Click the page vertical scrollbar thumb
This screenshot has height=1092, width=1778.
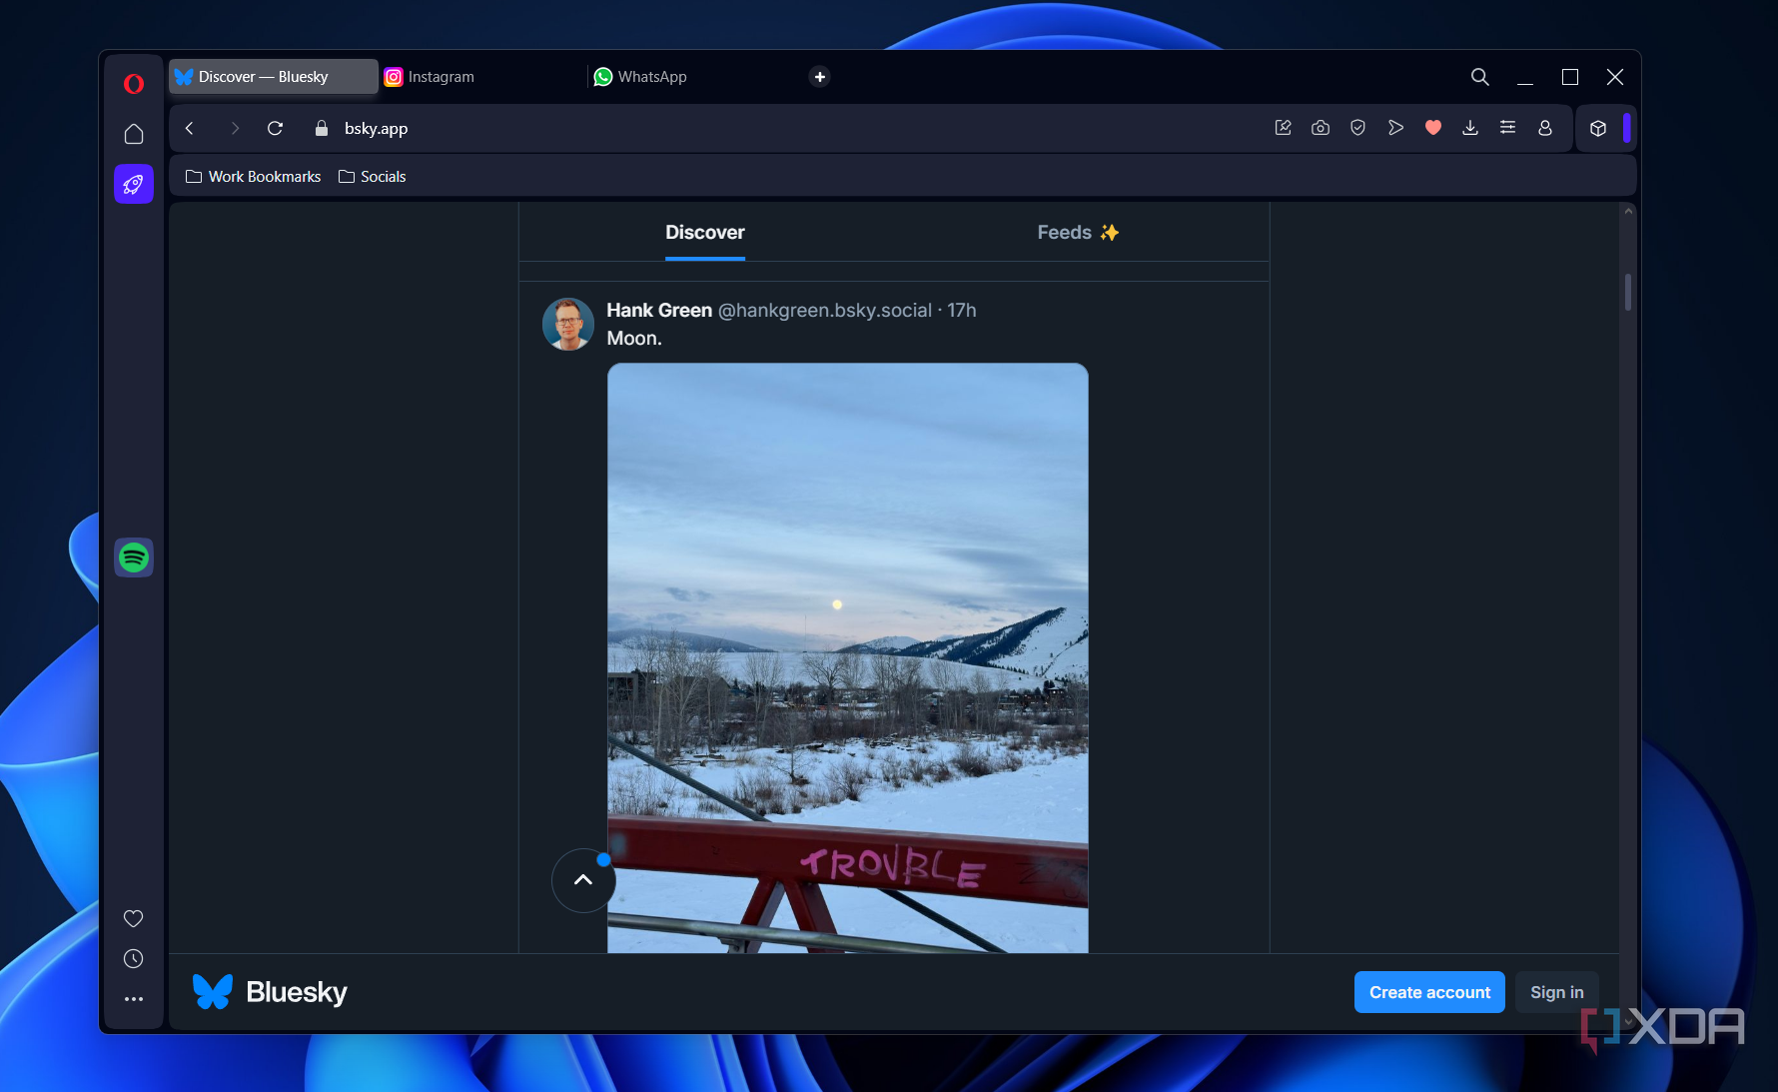(x=1628, y=293)
